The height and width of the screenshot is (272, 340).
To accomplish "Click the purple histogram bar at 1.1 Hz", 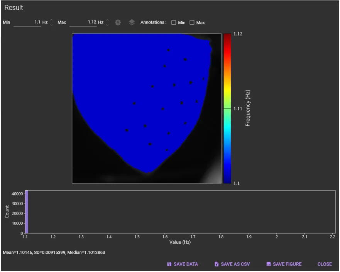I will (x=26, y=212).
